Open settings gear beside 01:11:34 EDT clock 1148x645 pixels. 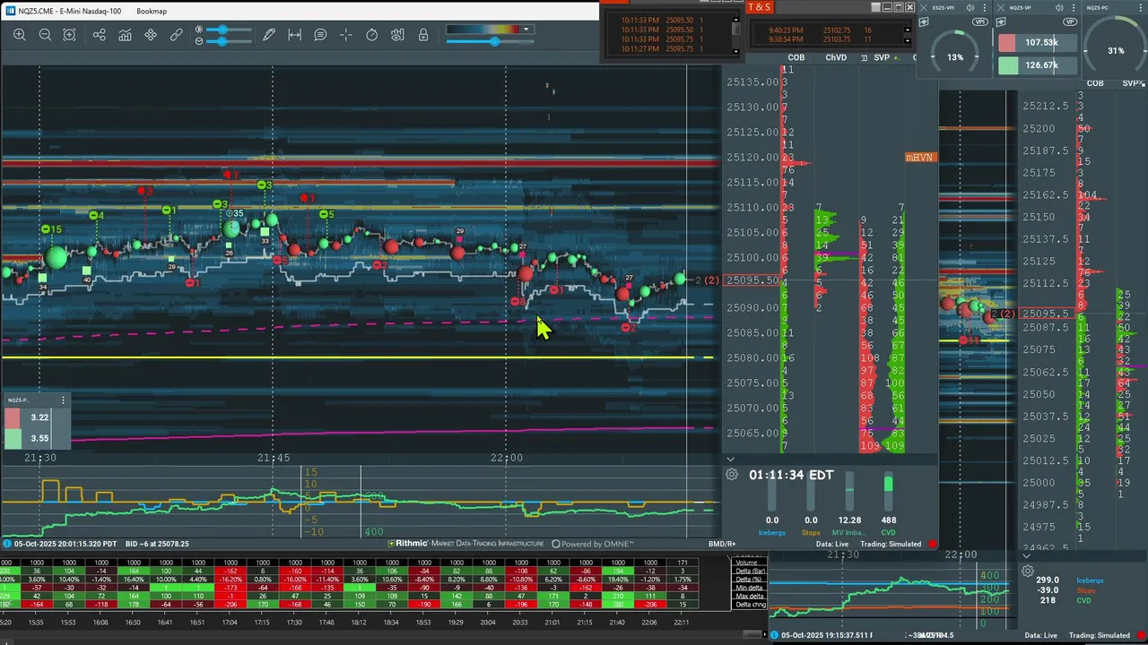click(x=732, y=474)
